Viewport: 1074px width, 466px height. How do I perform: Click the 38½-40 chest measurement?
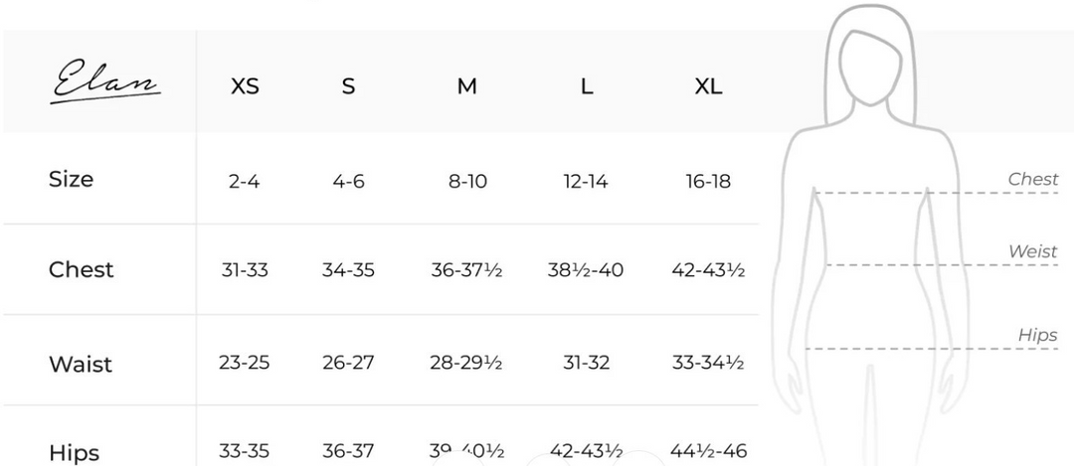pyautogui.click(x=586, y=269)
